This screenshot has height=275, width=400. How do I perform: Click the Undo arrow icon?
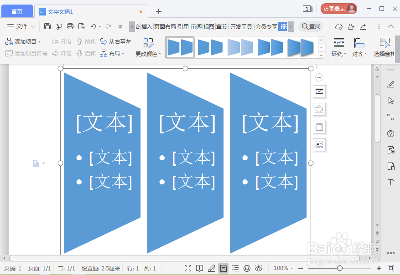click(x=93, y=26)
